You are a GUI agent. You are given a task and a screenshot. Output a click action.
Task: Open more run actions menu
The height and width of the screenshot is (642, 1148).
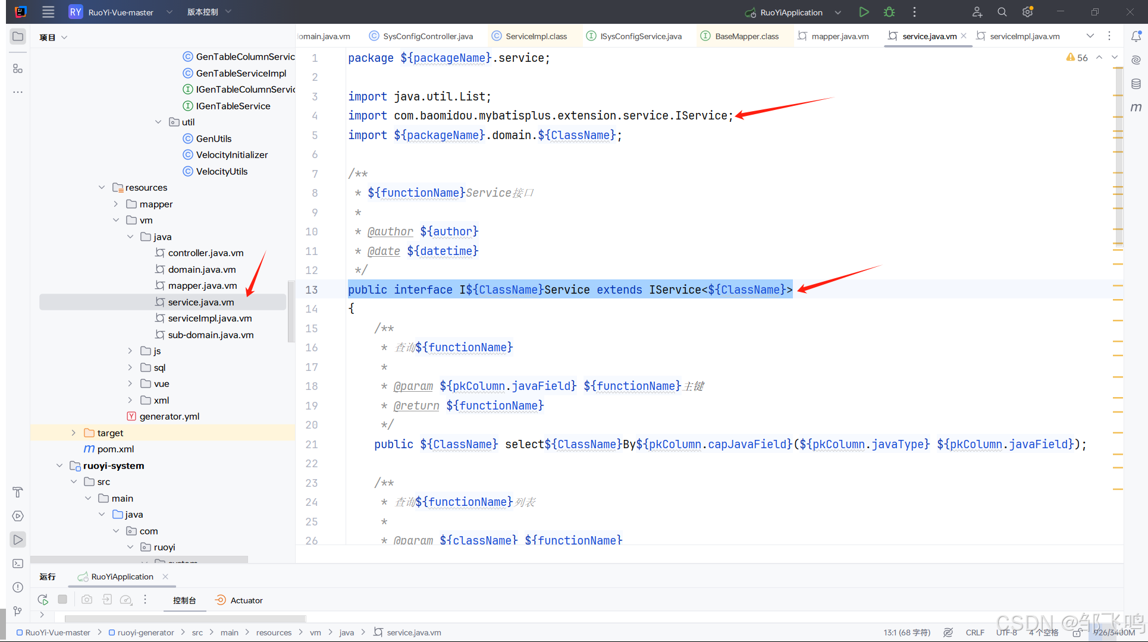click(915, 12)
